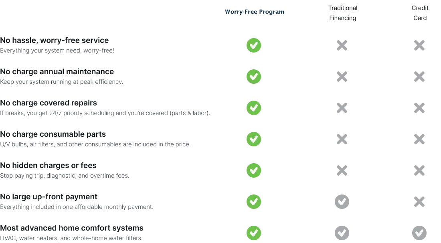This screenshot has height=243, width=441.
Task: Click the green checkmark in the fourth row
Action: click(x=253, y=139)
